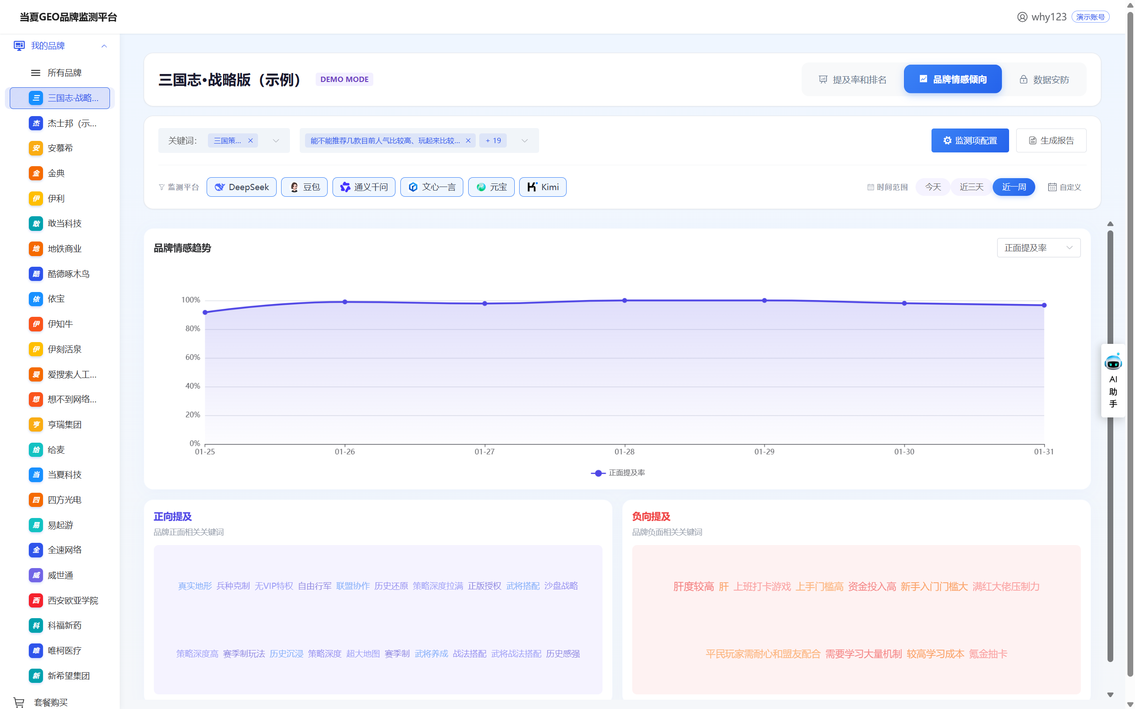Click the 生成报告 button

1051,140
